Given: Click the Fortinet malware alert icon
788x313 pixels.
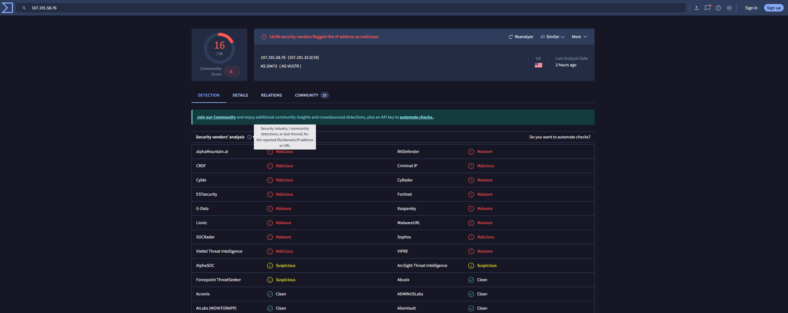Looking at the screenshot, I should [x=471, y=194].
